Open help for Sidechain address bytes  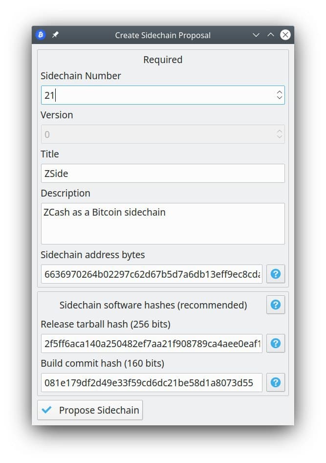(x=276, y=274)
